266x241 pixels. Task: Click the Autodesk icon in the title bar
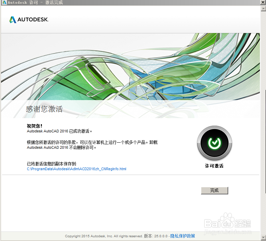(4, 2)
